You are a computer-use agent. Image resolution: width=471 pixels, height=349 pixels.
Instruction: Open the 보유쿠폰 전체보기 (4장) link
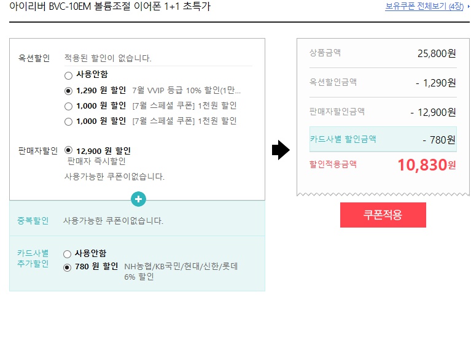pyautogui.click(x=424, y=7)
